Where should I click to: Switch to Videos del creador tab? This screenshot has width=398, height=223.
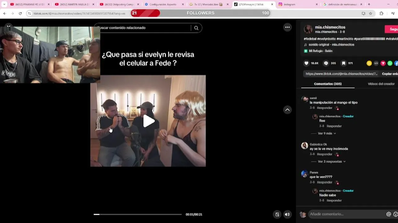[x=381, y=84]
